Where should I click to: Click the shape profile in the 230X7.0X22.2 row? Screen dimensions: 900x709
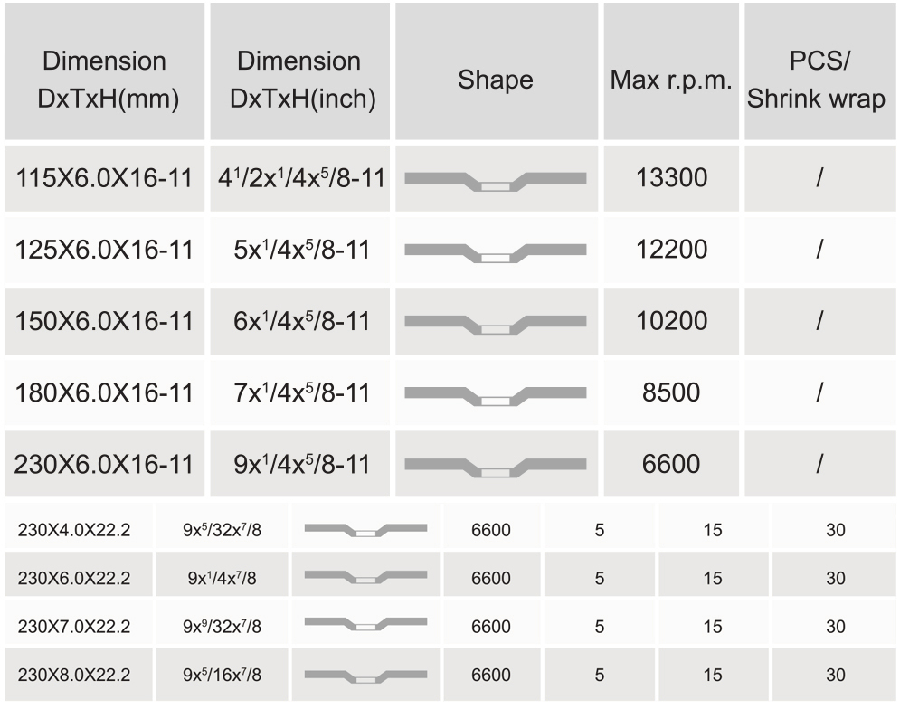click(x=365, y=626)
